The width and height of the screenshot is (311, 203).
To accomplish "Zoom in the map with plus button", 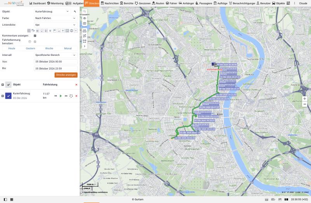I will pos(305,99).
